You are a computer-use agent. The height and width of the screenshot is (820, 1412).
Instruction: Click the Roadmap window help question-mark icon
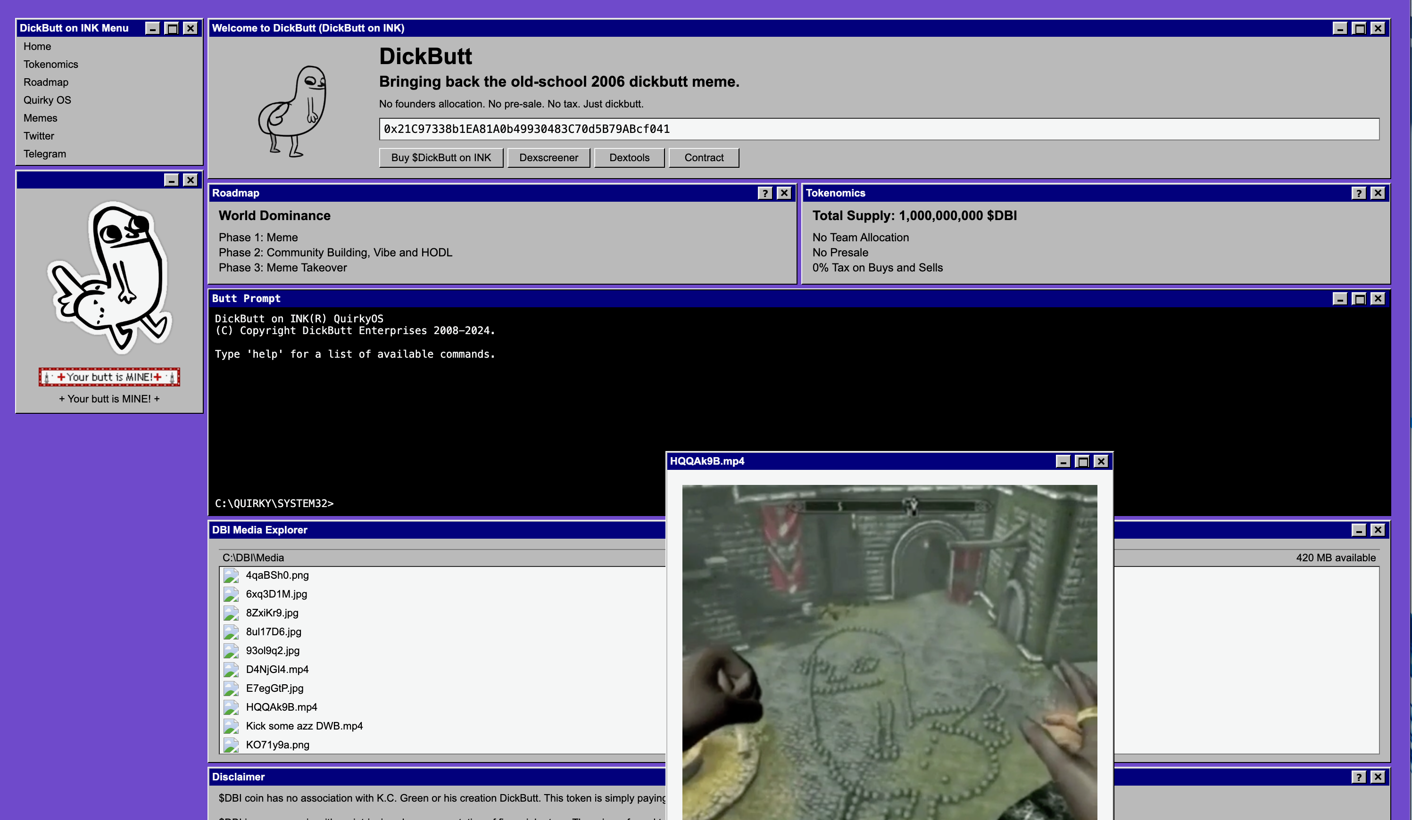pyautogui.click(x=765, y=193)
